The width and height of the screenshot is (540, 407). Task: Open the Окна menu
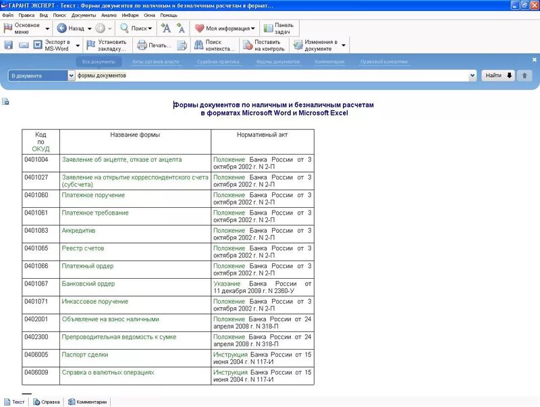point(149,15)
